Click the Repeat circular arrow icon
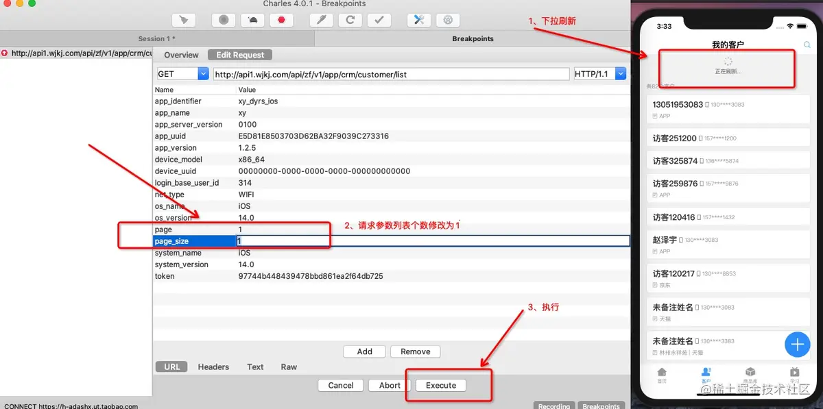 pyautogui.click(x=350, y=20)
